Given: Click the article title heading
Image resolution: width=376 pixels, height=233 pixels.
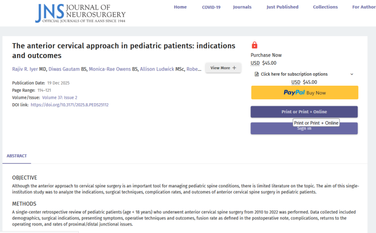Looking at the screenshot, I should click(x=123, y=51).
